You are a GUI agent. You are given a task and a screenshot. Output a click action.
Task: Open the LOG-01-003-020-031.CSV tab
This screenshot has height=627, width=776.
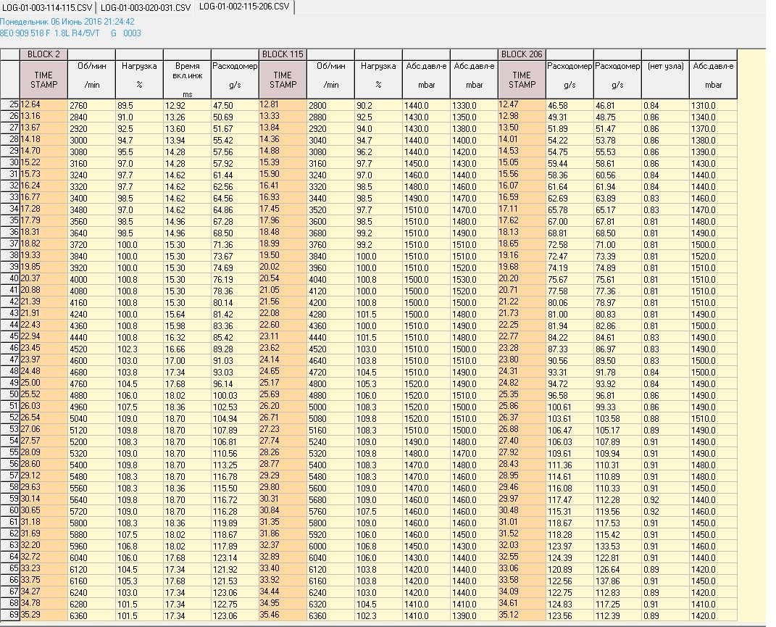tap(145, 7)
